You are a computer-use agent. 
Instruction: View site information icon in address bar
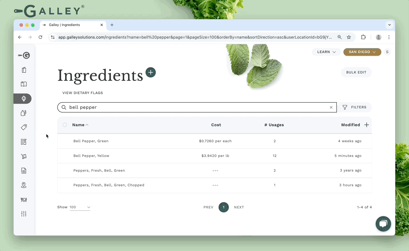tap(53, 37)
